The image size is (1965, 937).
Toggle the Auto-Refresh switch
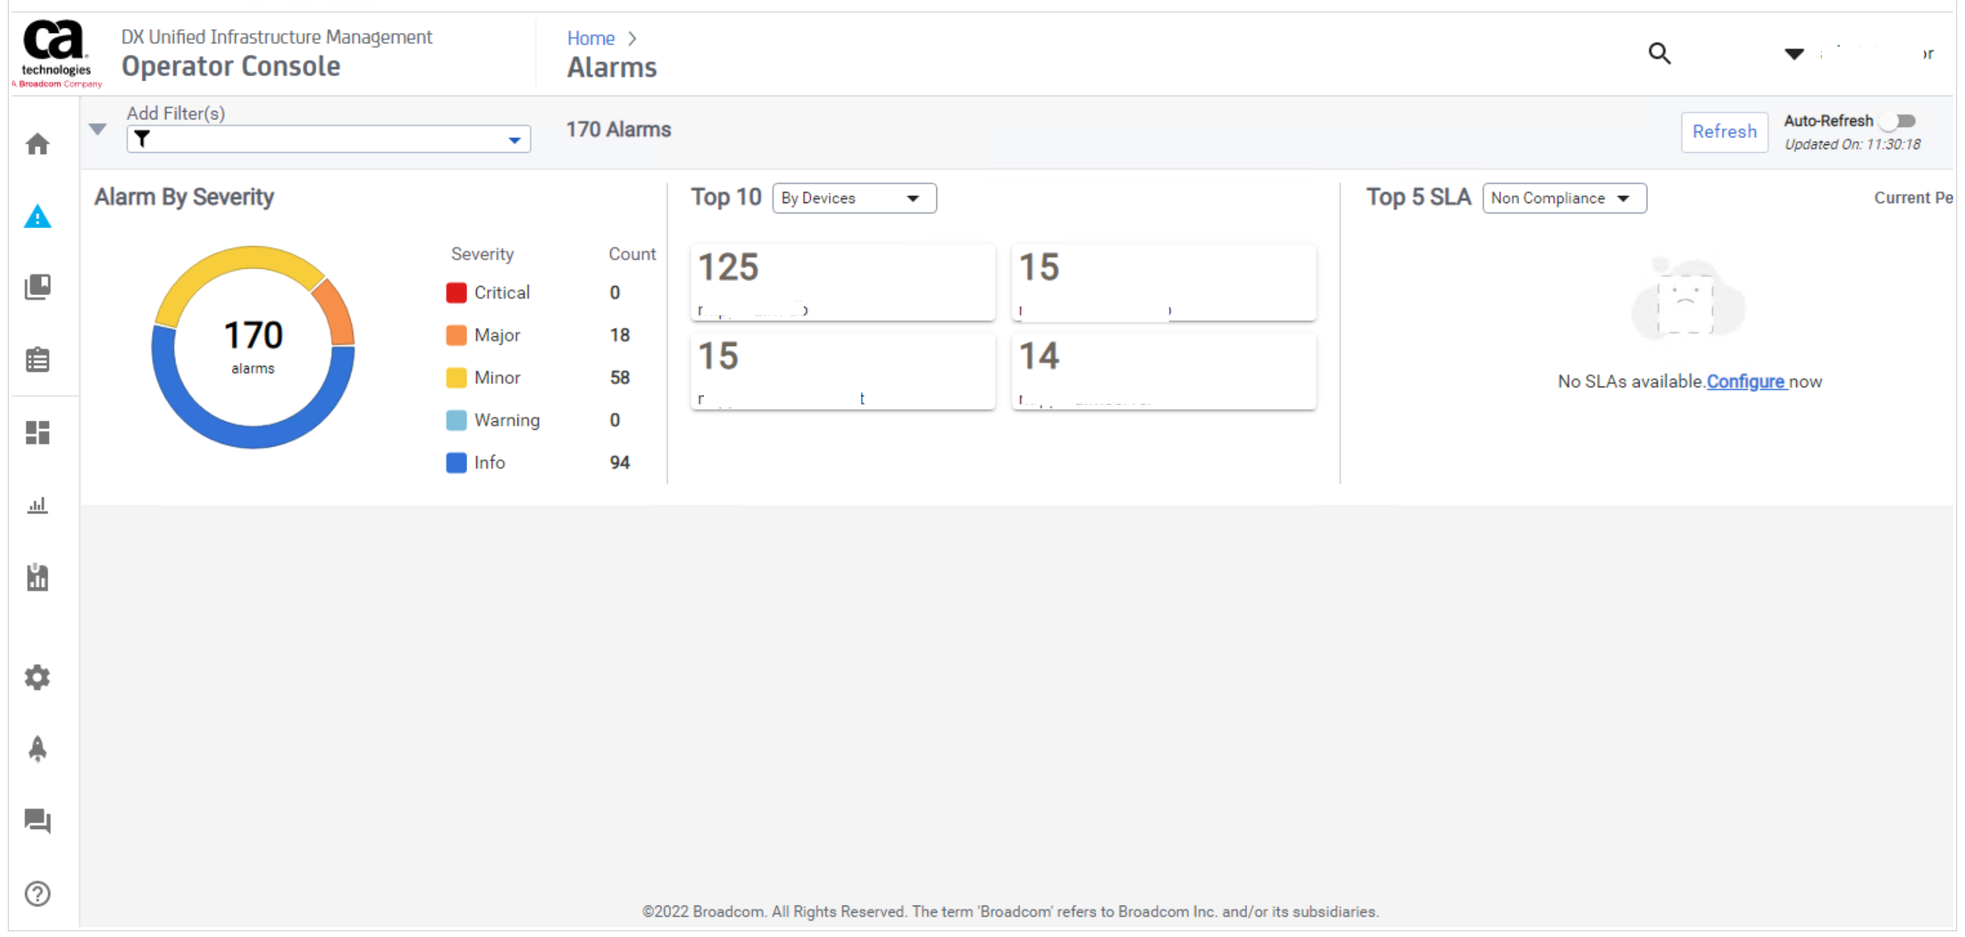1899,121
